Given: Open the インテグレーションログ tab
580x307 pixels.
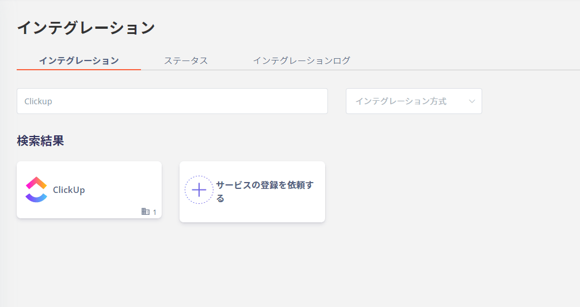Looking at the screenshot, I should point(302,60).
